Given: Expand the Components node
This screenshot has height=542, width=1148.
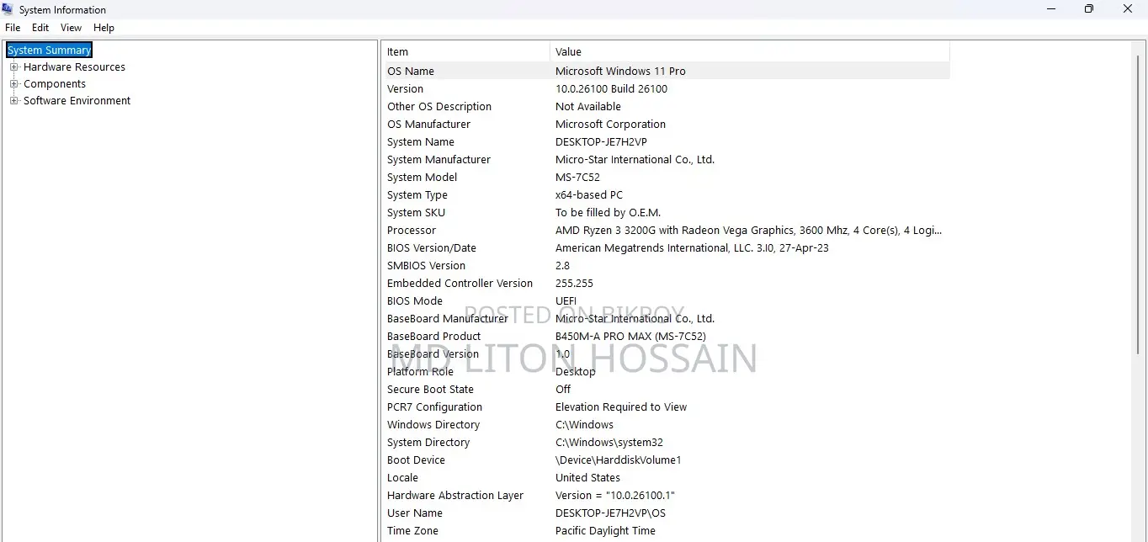Looking at the screenshot, I should pos(13,84).
